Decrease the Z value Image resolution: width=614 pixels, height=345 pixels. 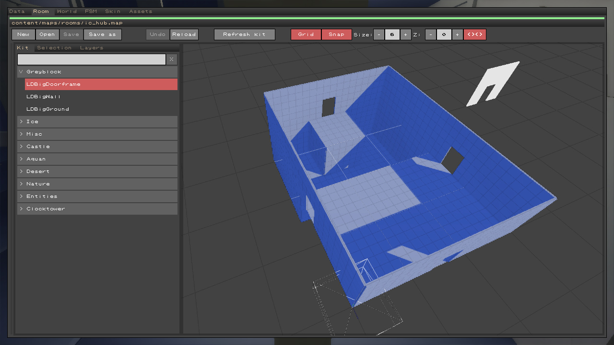(431, 34)
